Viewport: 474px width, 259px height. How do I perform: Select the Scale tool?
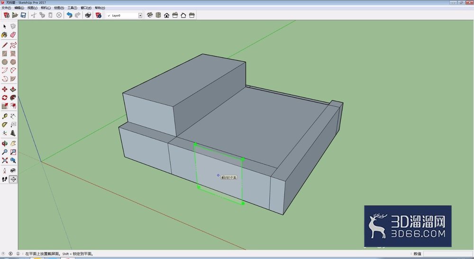click(x=5, y=106)
